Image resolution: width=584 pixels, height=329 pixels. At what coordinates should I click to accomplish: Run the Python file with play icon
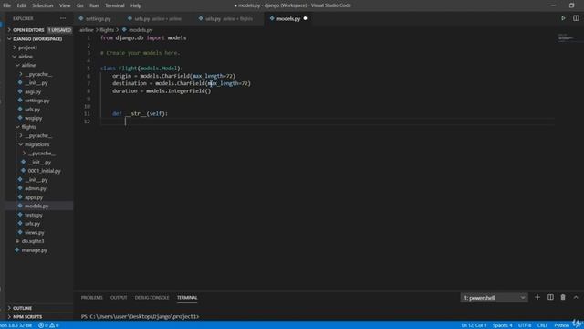[563, 18]
